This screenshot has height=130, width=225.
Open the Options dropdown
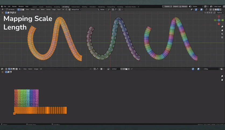220,13
